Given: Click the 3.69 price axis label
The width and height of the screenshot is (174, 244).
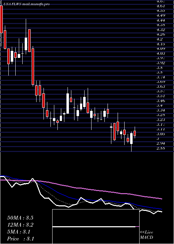Looking at the screenshot, I should (161, 82).
